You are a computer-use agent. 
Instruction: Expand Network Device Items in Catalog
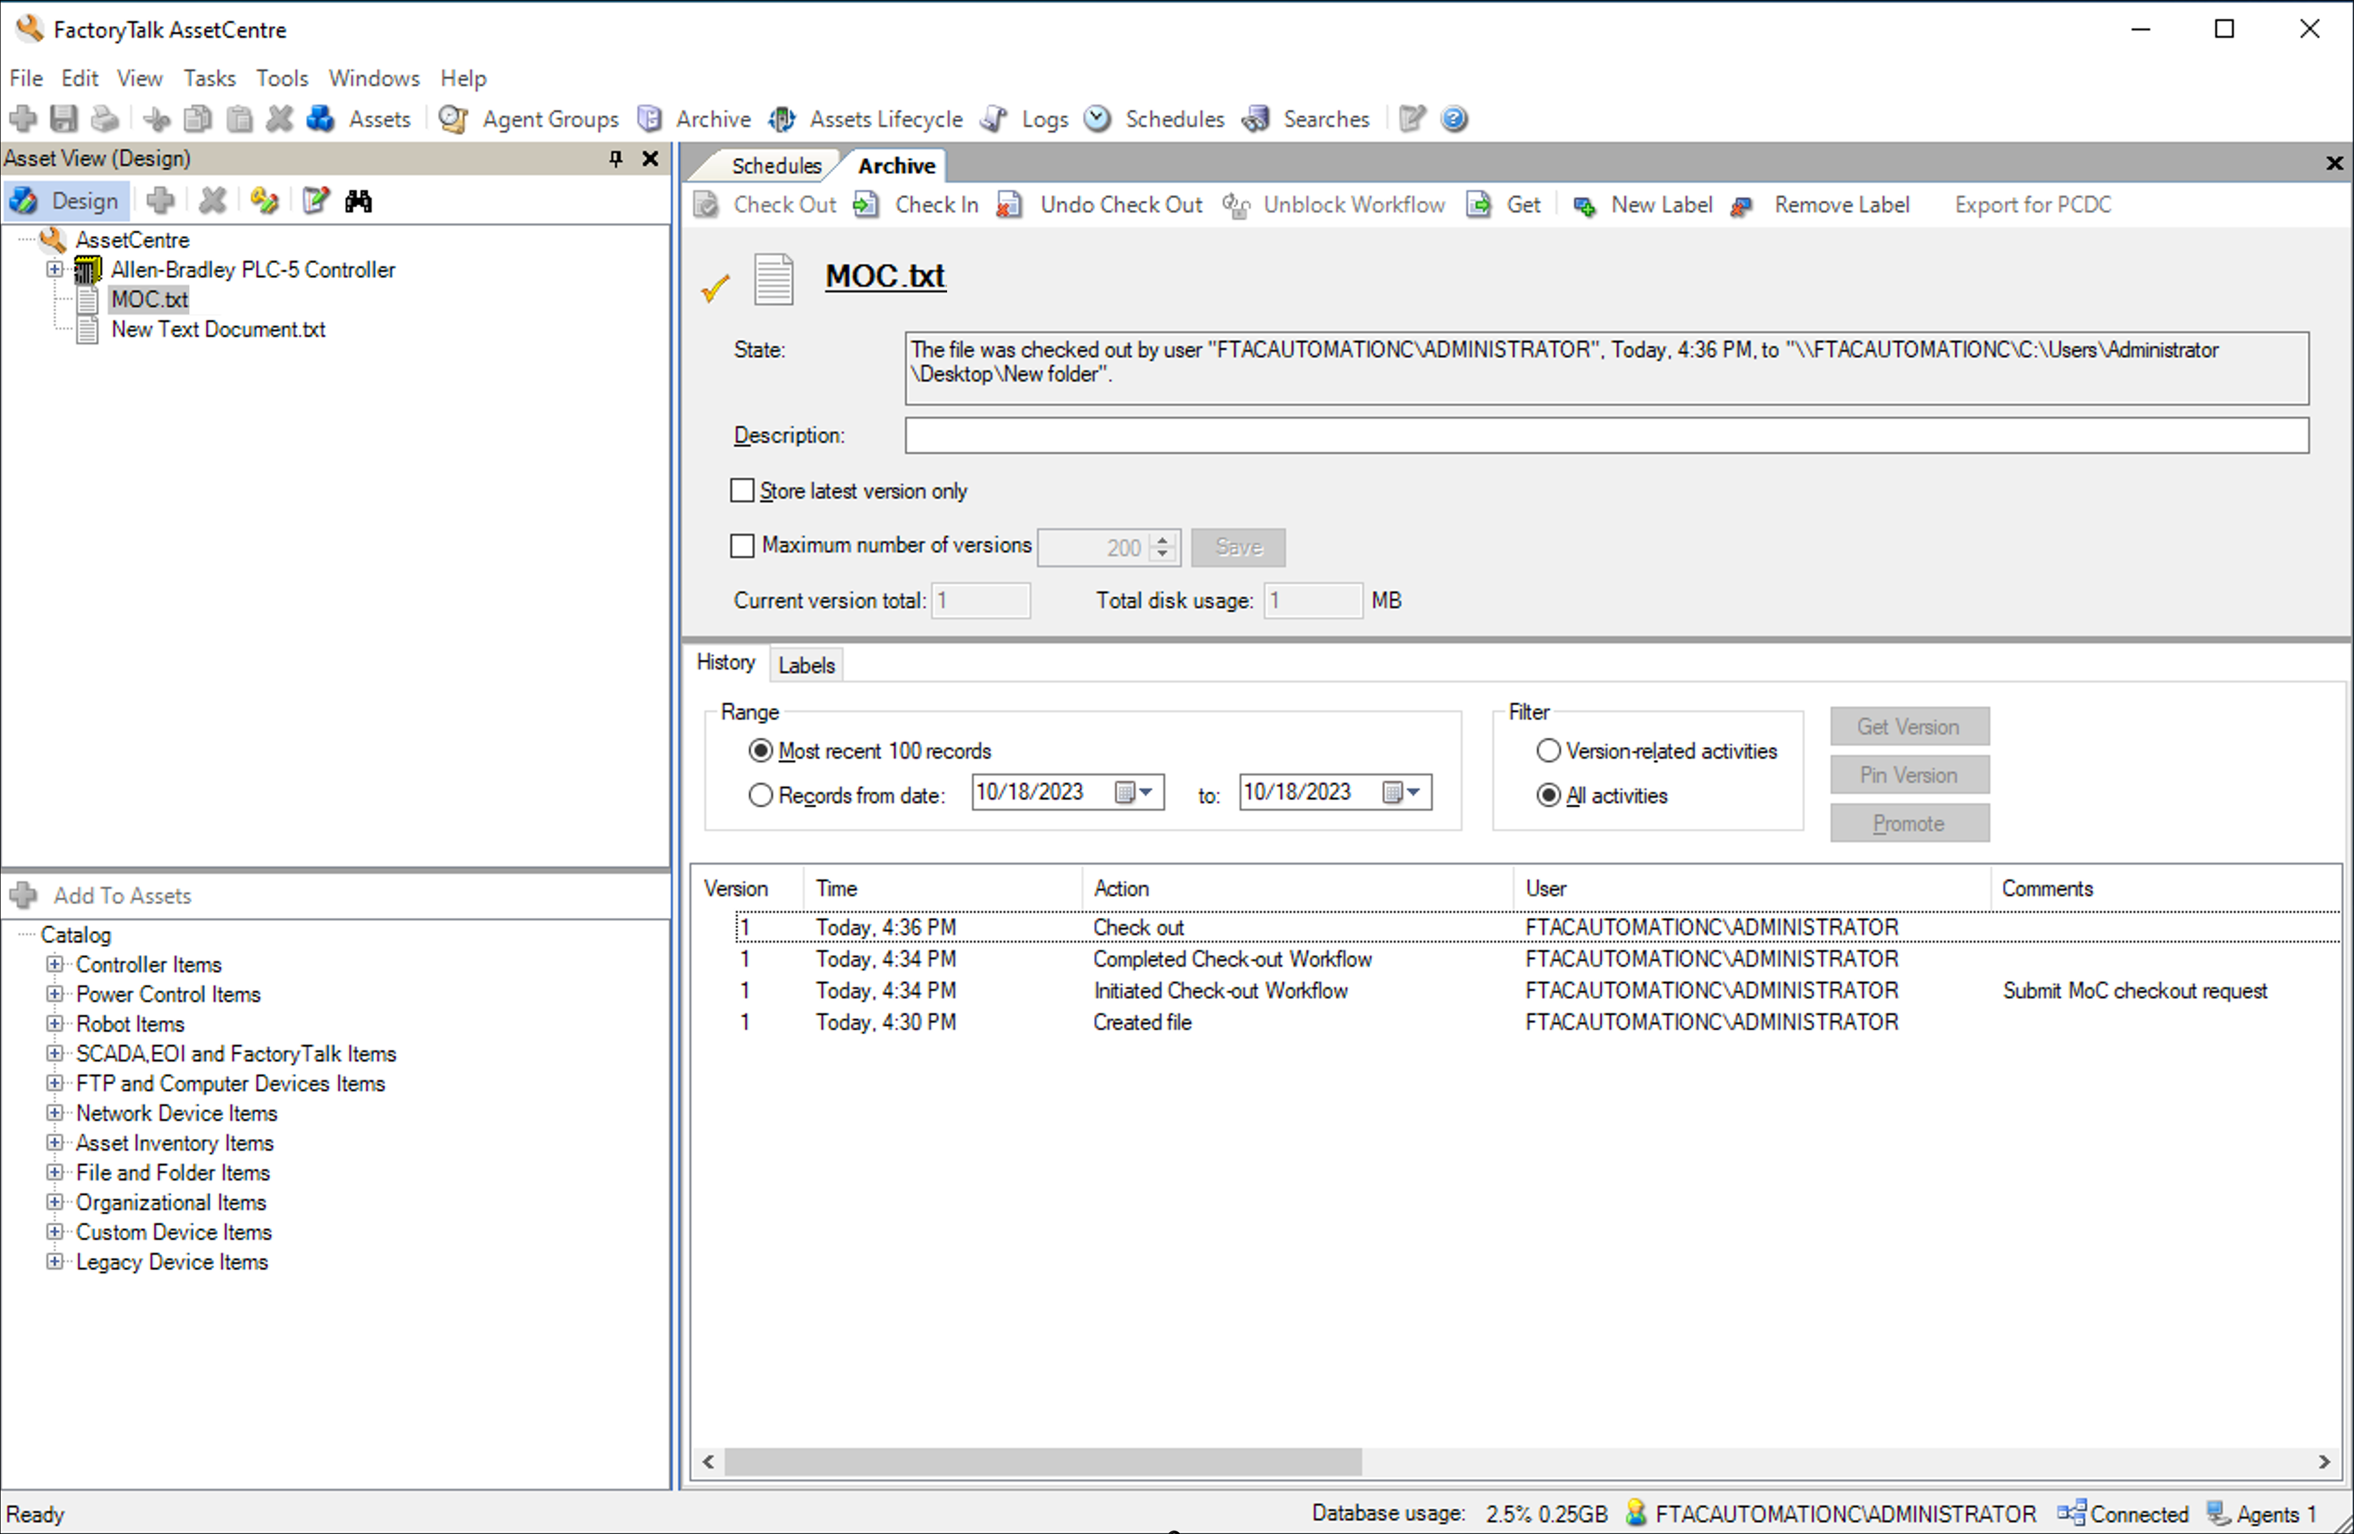[x=55, y=1113]
